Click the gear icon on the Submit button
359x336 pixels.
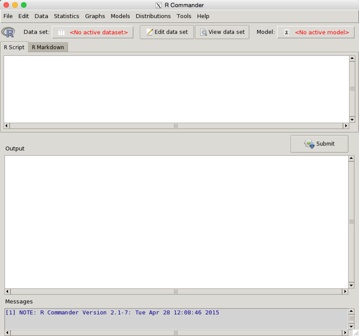tap(309, 144)
